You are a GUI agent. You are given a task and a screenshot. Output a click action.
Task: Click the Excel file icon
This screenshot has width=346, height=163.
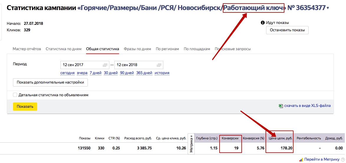pyautogui.click(x=281, y=106)
